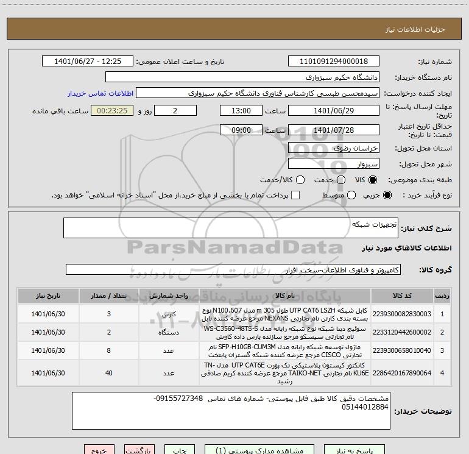Click the response deadline date 1401/06/29
The image size is (469, 454).
[x=334, y=110]
